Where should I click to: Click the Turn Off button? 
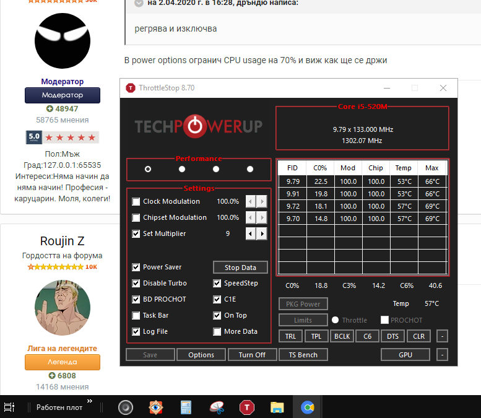[x=252, y=355]
